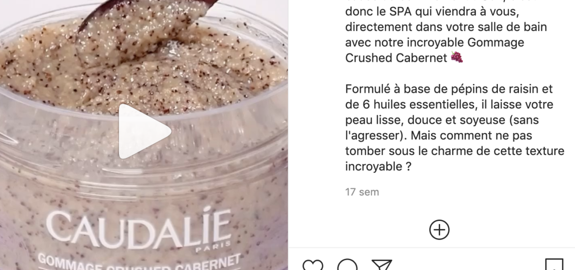Click the 'PARIS' text under the Caudalie logo
Viewport: 575px width, 270px height.
pyautogui.click(x=213, y=244)
